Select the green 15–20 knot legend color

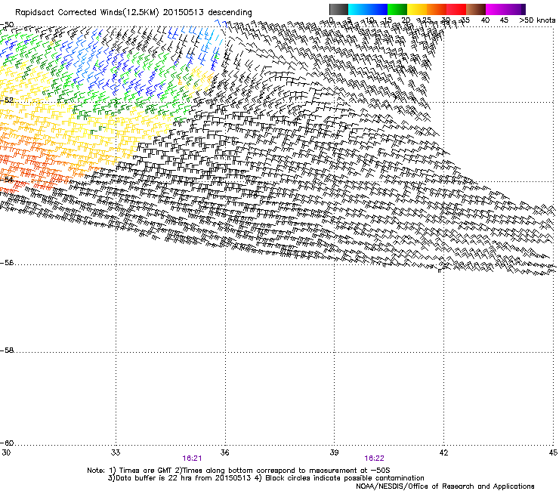pos(397,9)
